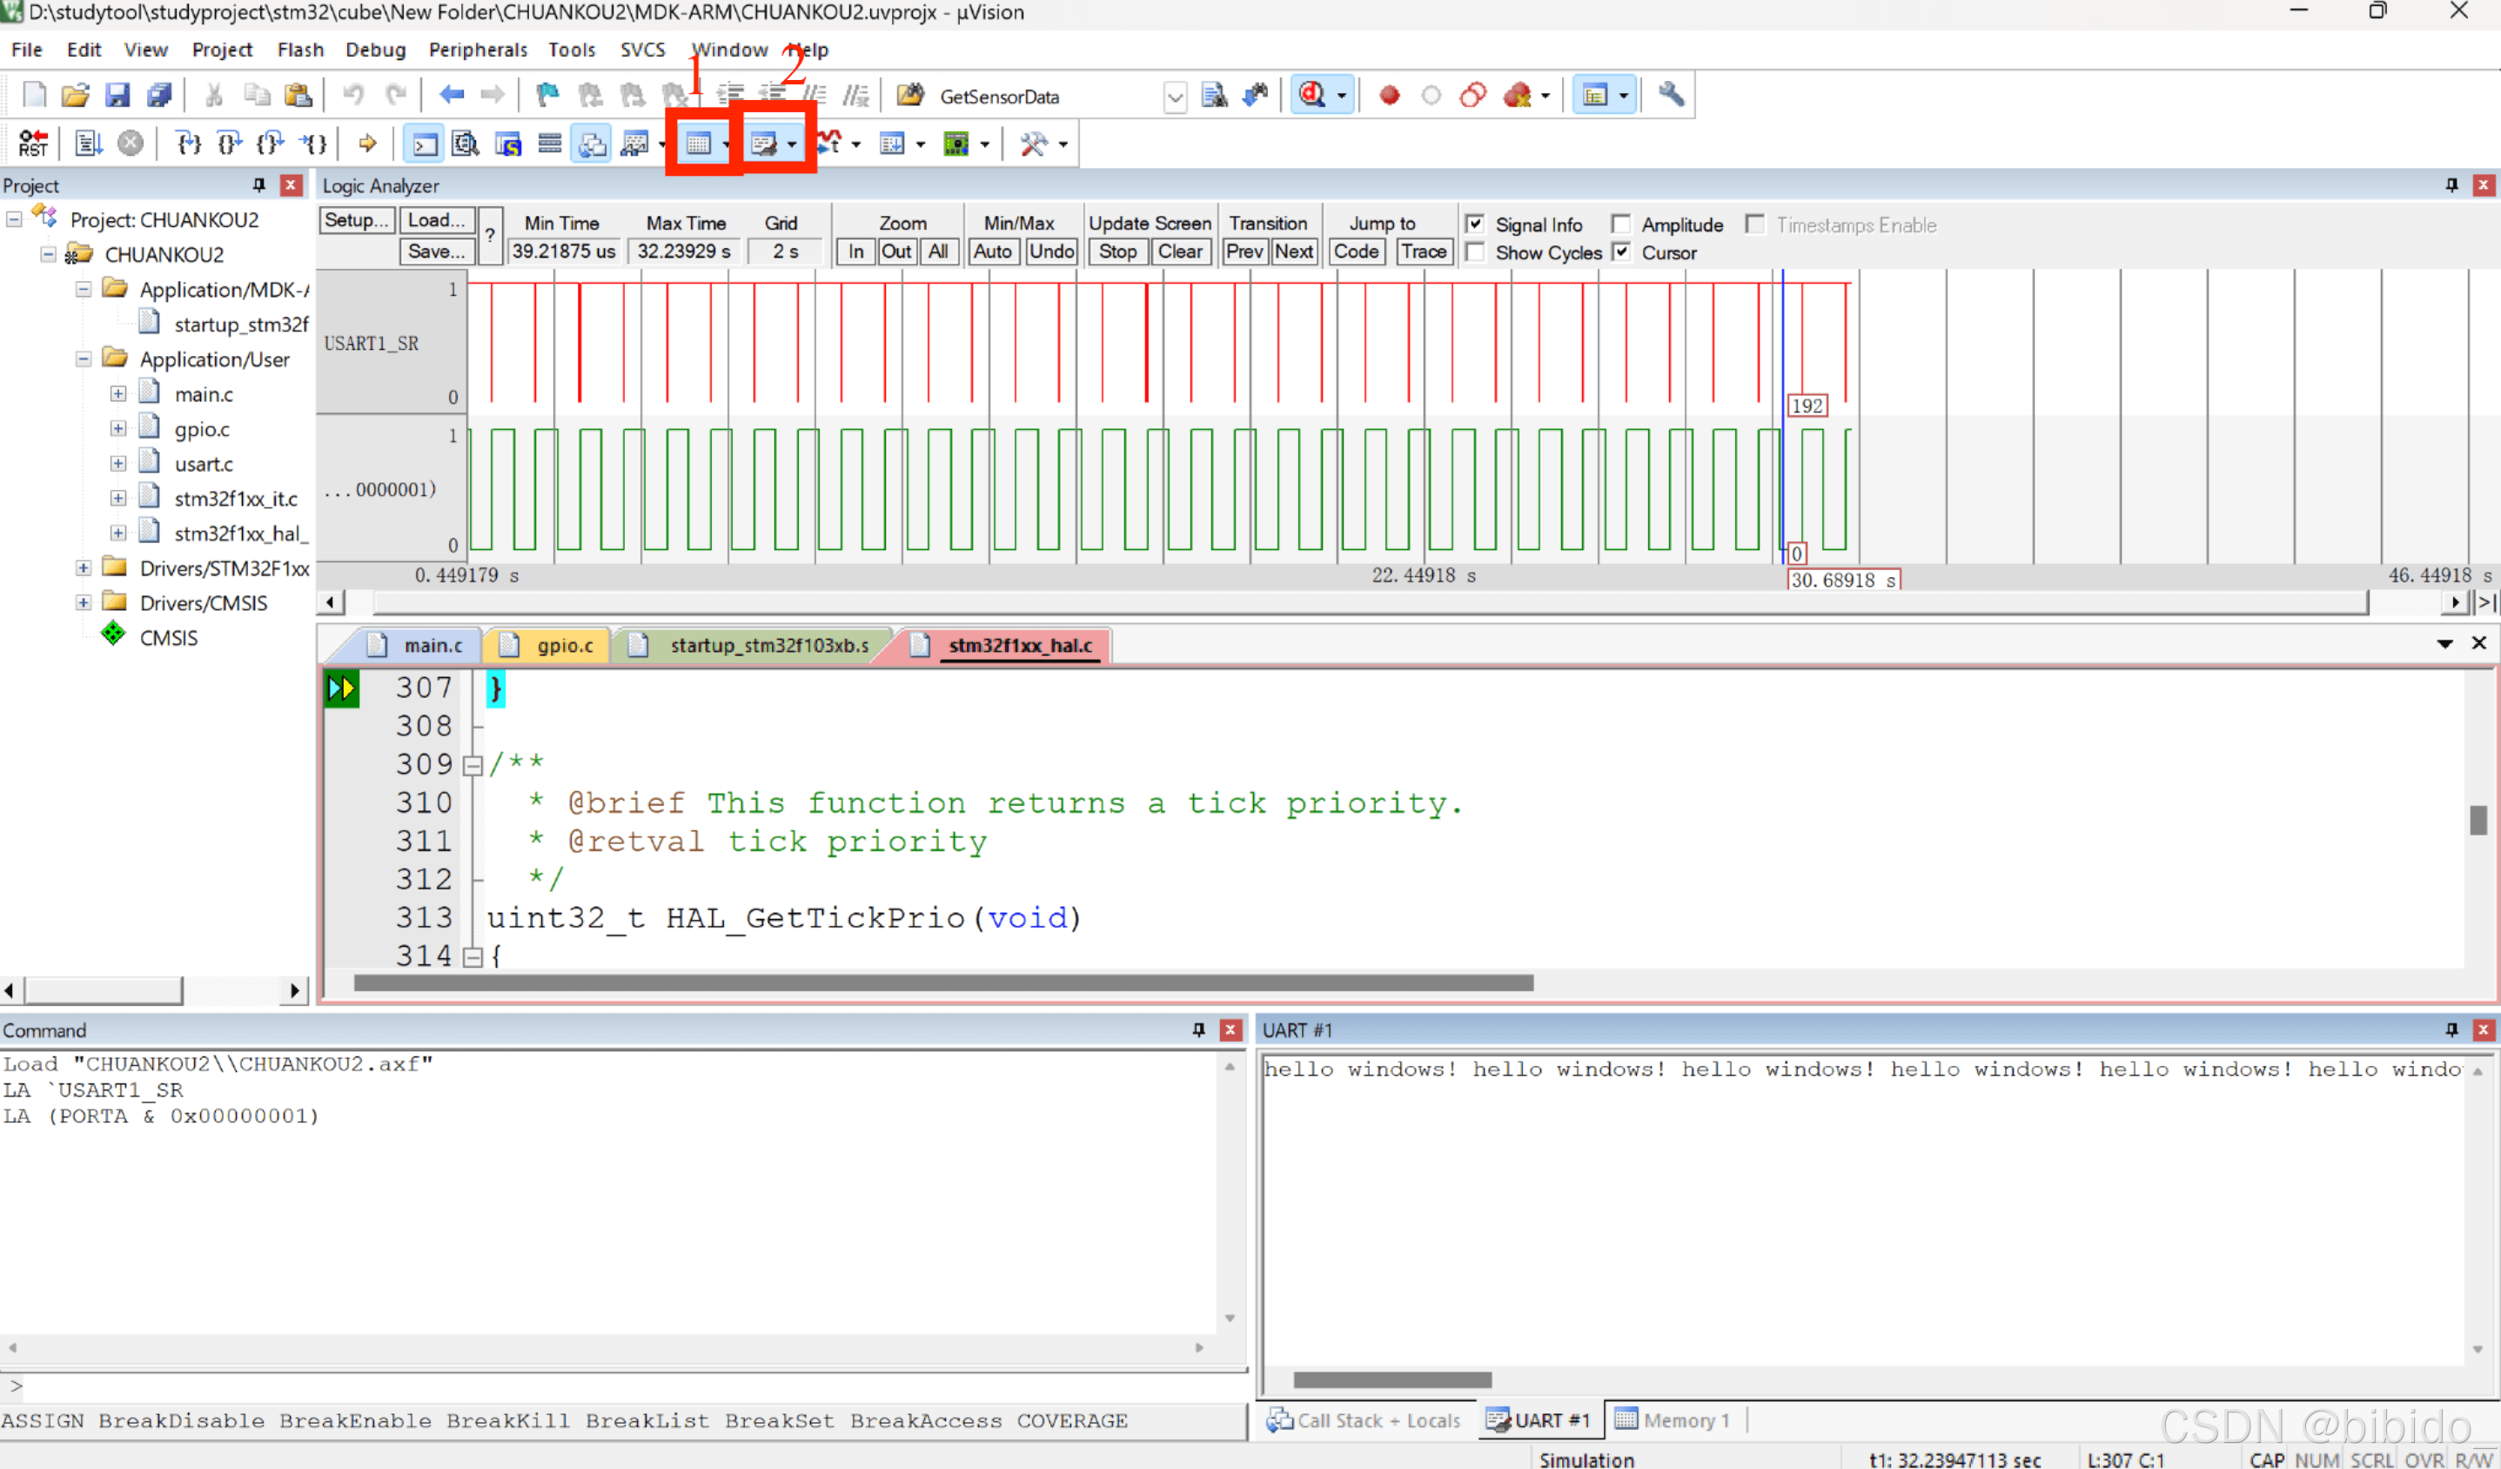Click the CPU Reset (RST) icon
The width and height of the screenshot is (2501, 1469).
click(33, 144)
